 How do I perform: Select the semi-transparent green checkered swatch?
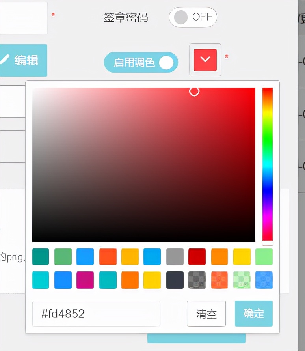242,280
